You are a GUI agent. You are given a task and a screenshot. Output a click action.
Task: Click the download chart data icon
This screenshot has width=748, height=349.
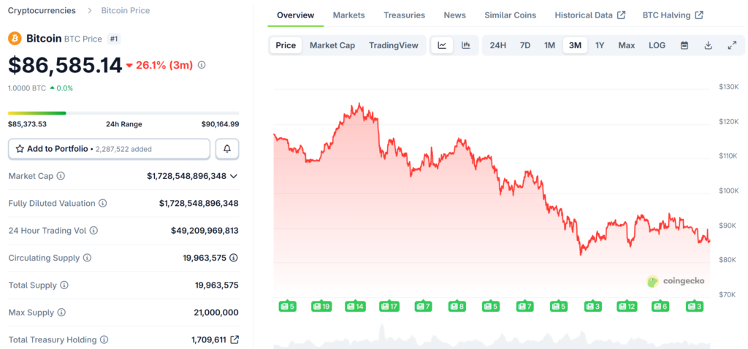(708, 45)
